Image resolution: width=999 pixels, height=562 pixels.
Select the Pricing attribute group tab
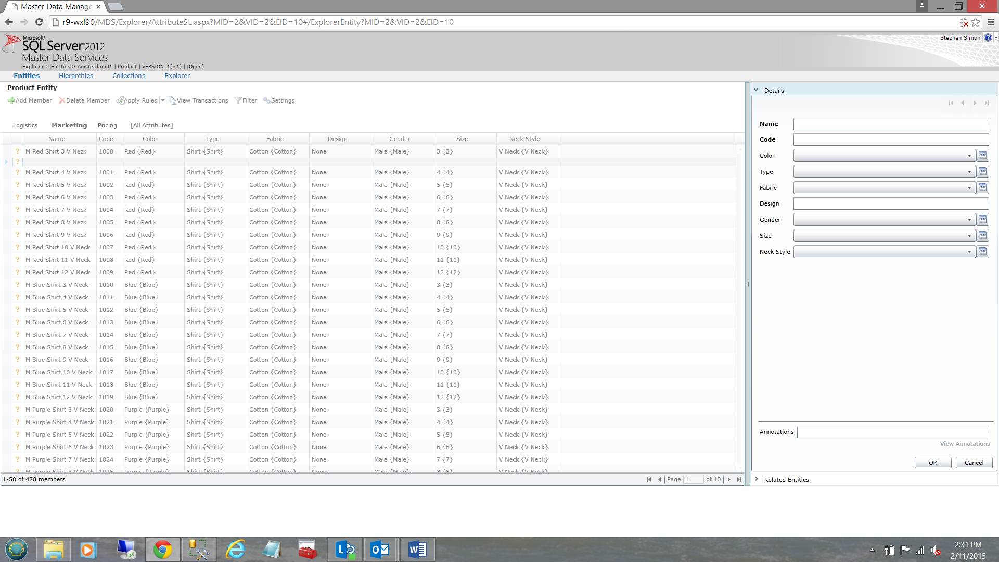107,125
